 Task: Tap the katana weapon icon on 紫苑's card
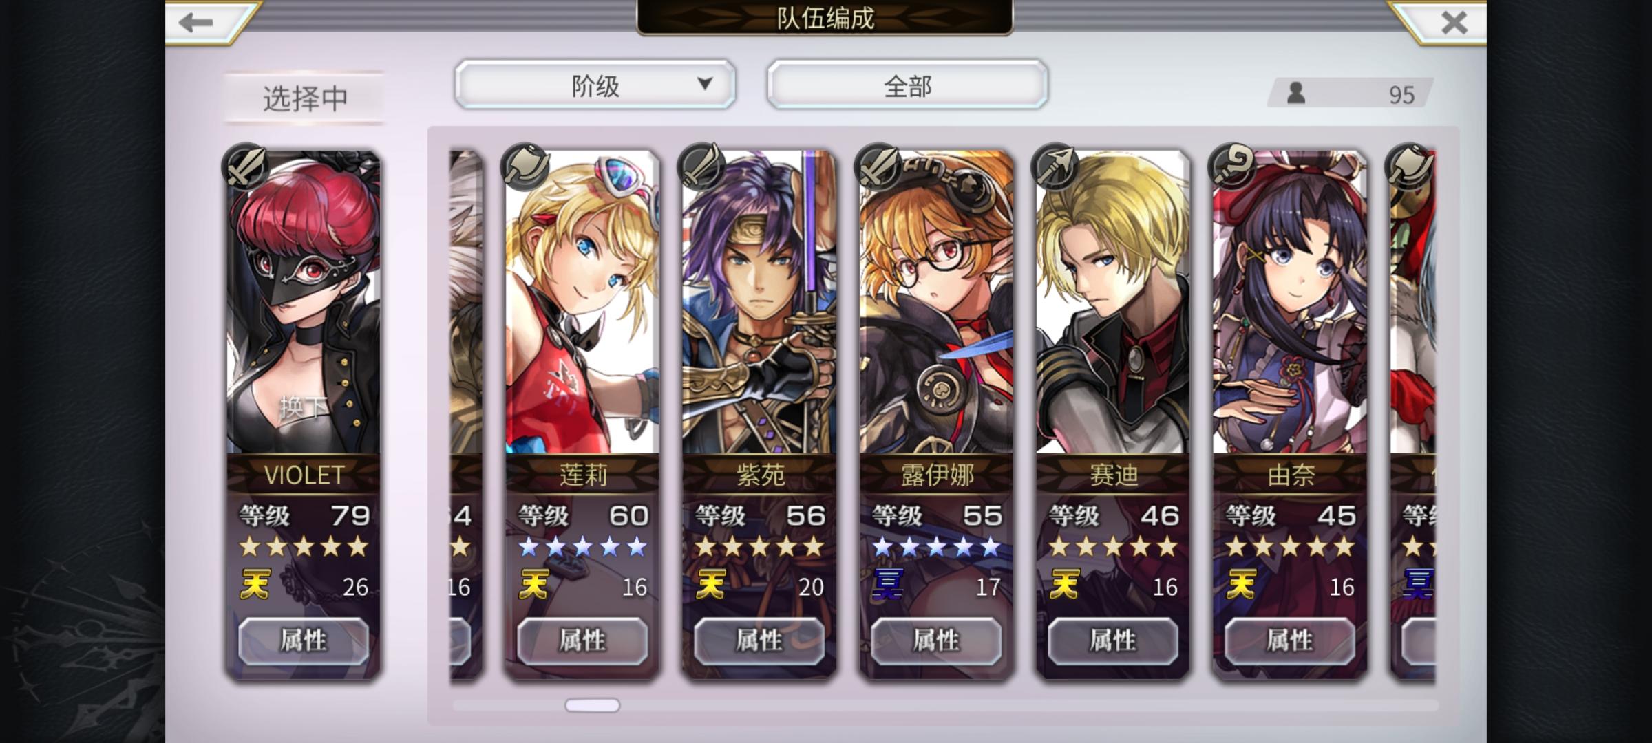pyautogui.click(x=701, y=166)
